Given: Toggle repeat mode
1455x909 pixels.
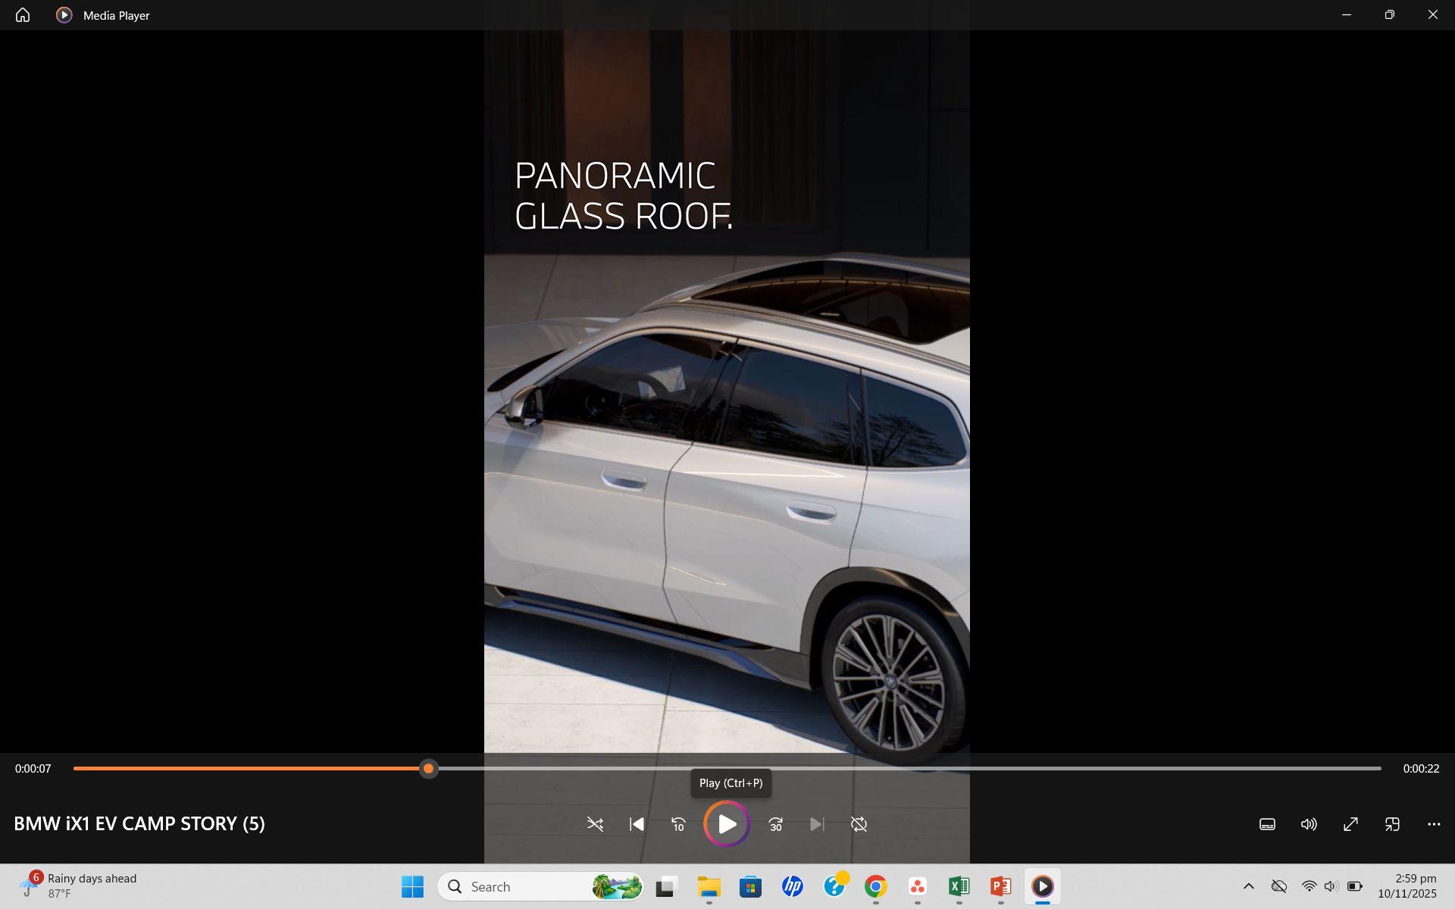Looking at the screenshot, I should tap(859, 824).
